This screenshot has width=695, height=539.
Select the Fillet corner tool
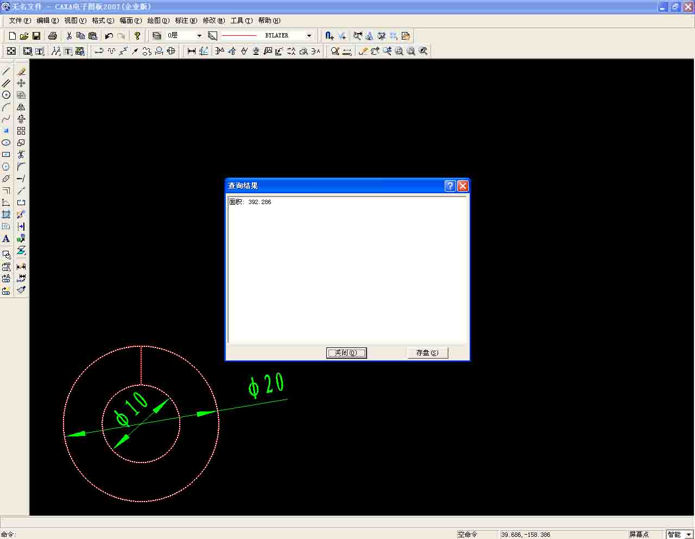(x=21, y=167)
